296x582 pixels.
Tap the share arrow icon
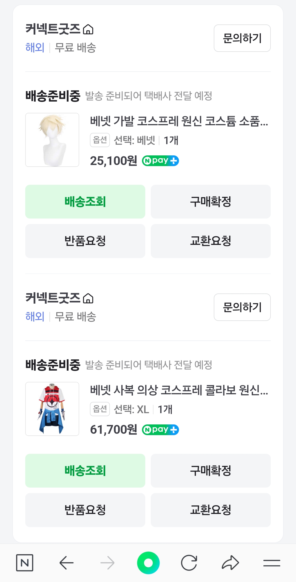click(230, 563)
